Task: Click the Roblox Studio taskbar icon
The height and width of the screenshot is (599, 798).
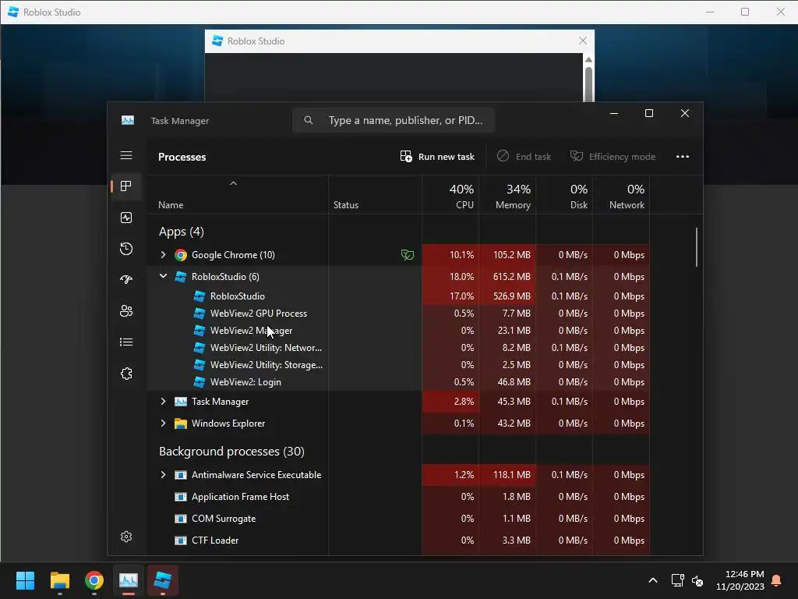Action: (163, 580)
